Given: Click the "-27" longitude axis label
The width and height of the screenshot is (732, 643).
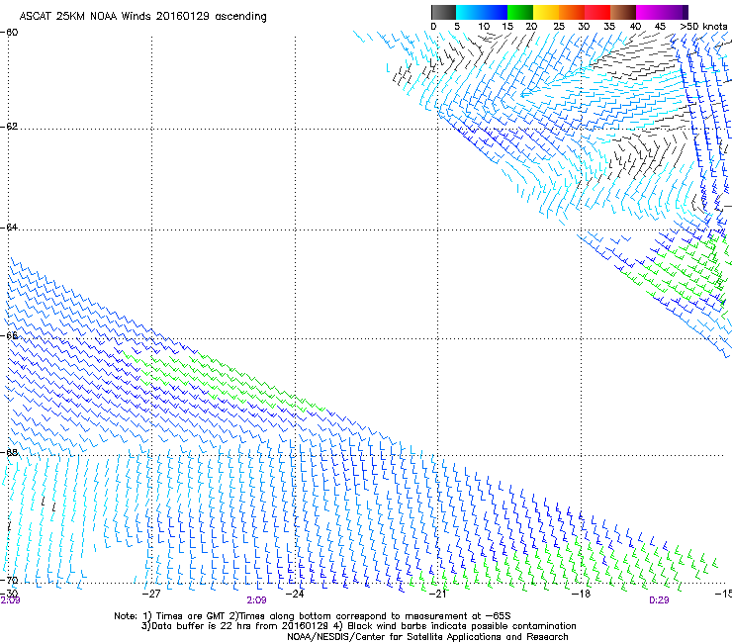Looking at the screenshot, I should [x=151, y=594].
